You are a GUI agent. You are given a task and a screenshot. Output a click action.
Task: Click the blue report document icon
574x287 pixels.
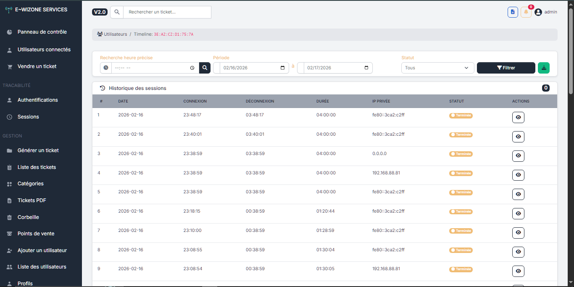(512, 12)
